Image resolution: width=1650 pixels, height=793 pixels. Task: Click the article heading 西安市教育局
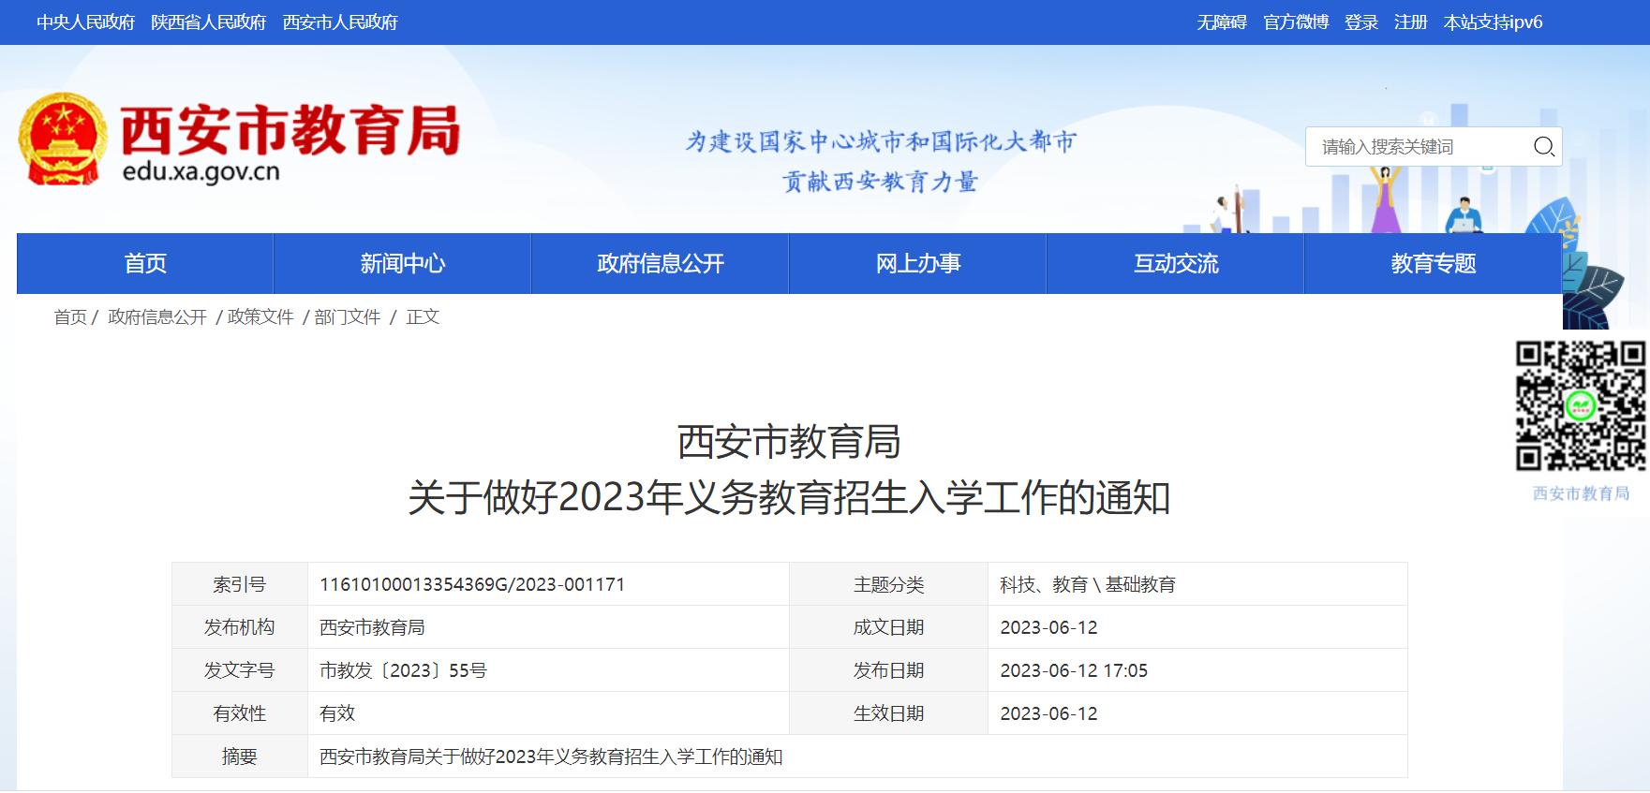789,442
